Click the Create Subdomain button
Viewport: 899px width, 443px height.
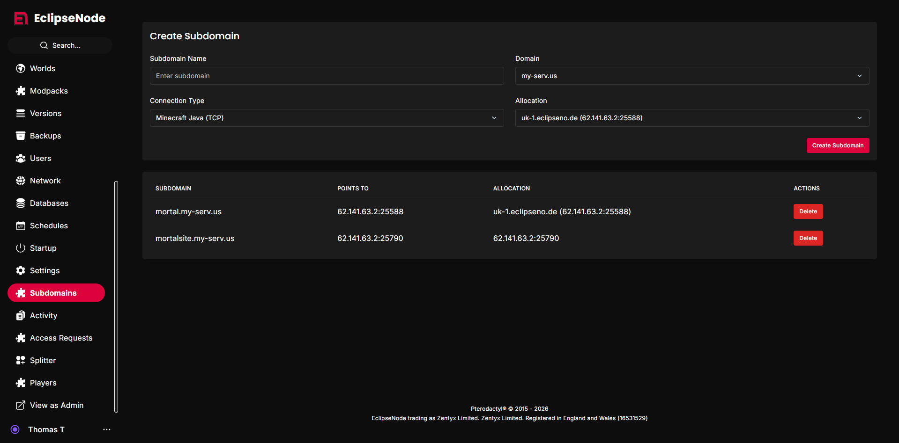point(838,145)
